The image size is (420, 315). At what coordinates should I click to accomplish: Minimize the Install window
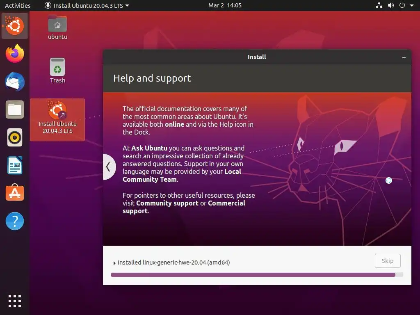click(404, 57)
